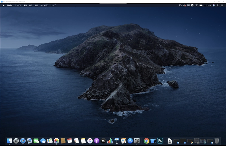Open the Apple TV app

tap(103, 141)
